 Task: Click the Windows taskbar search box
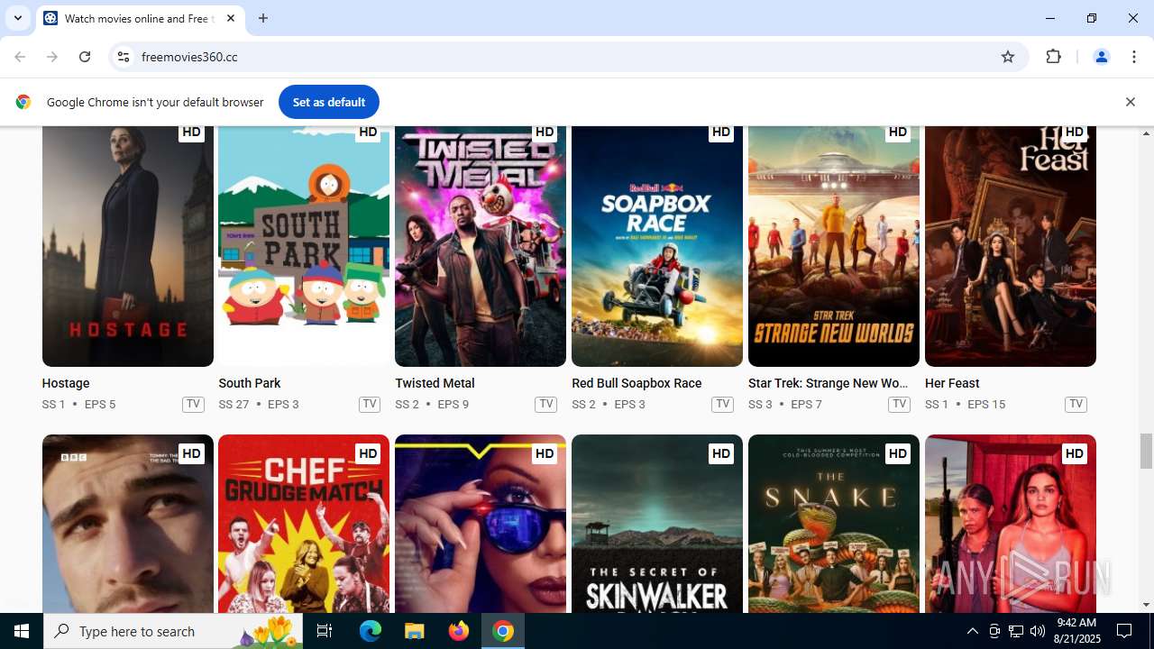[x=173, y=631]
